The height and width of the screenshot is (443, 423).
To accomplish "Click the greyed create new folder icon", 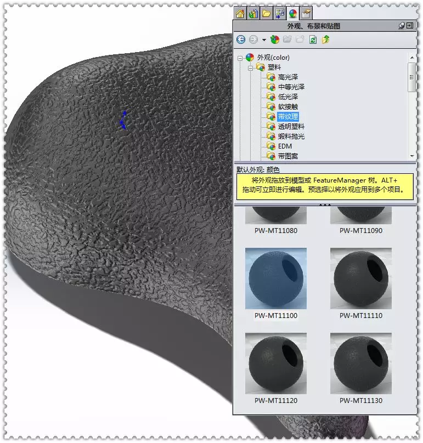I will click(x=287, y=39).
